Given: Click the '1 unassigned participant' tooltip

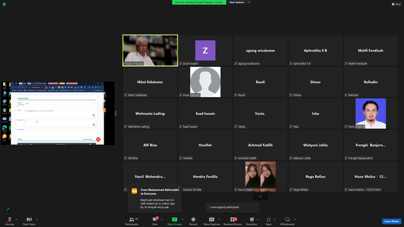Looking at the screenshot, I should [x=232, y=207].
